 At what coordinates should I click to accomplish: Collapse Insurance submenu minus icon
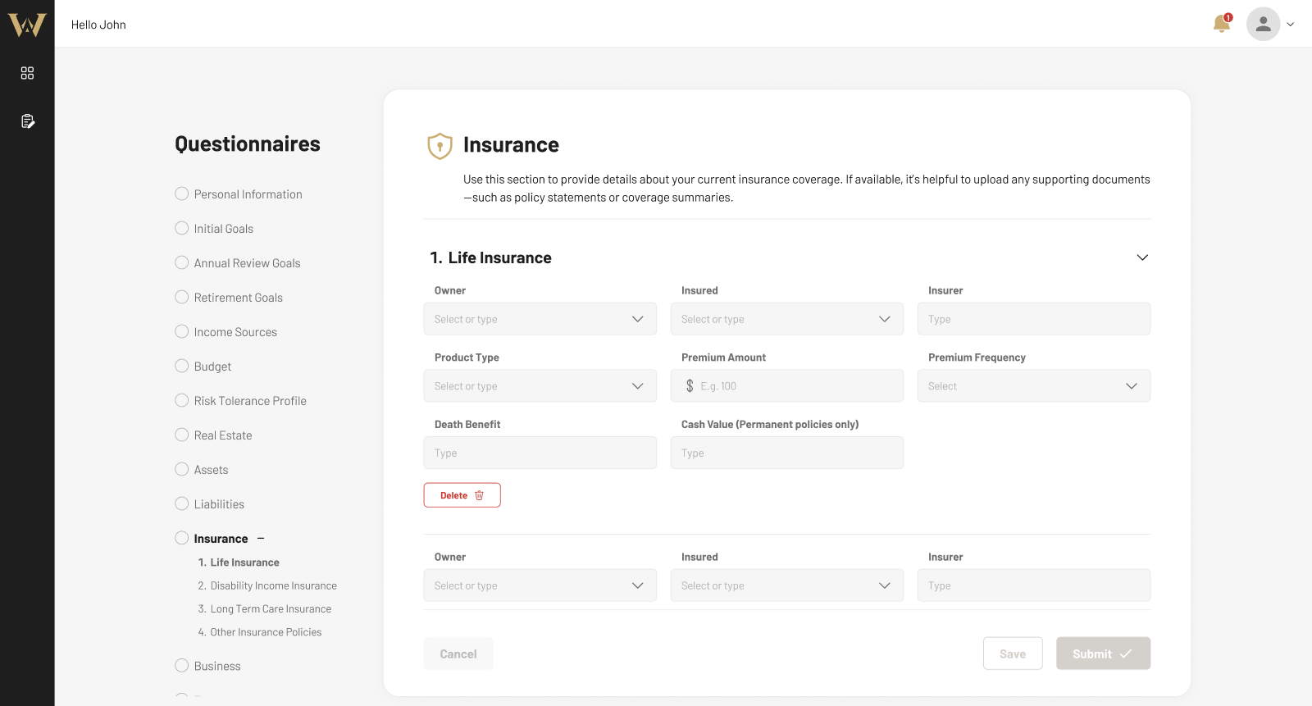tap(261, 539)
